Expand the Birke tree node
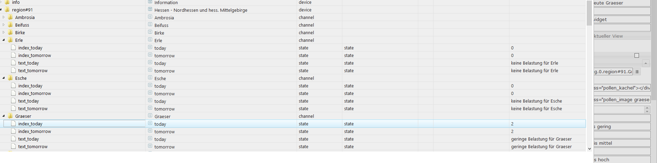This screenshot has width=657, height=163. coord(3,32)
